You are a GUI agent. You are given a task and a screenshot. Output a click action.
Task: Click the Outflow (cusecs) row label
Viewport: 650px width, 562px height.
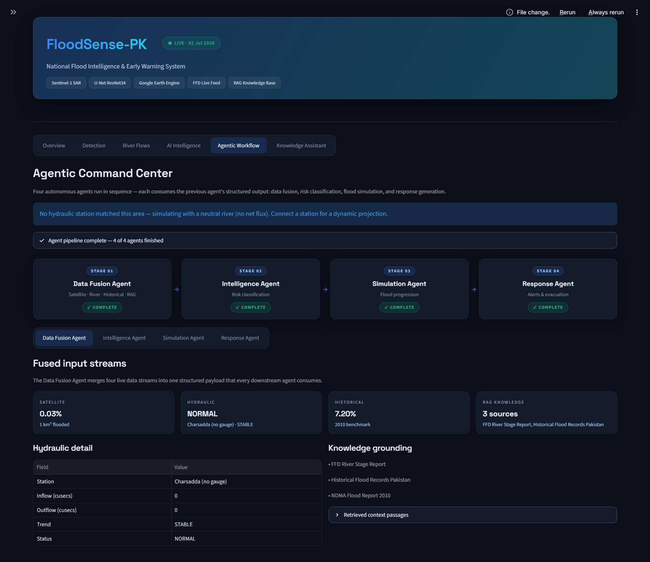[102, 510]
